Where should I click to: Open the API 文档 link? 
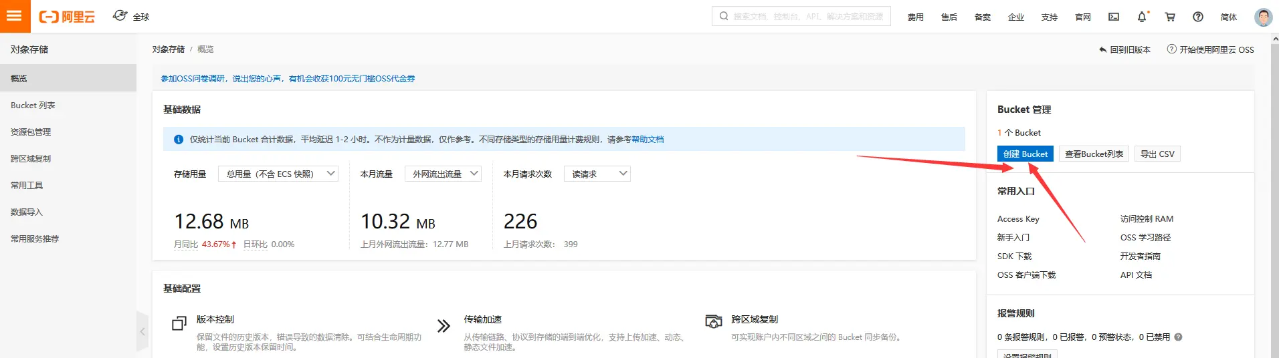[1136, 275]
